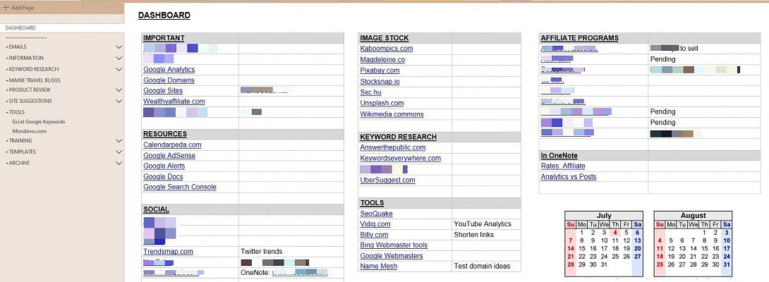Screen dimensions: 769x282
Task: Open the Google Docs link
Action: tap(163, 176)
